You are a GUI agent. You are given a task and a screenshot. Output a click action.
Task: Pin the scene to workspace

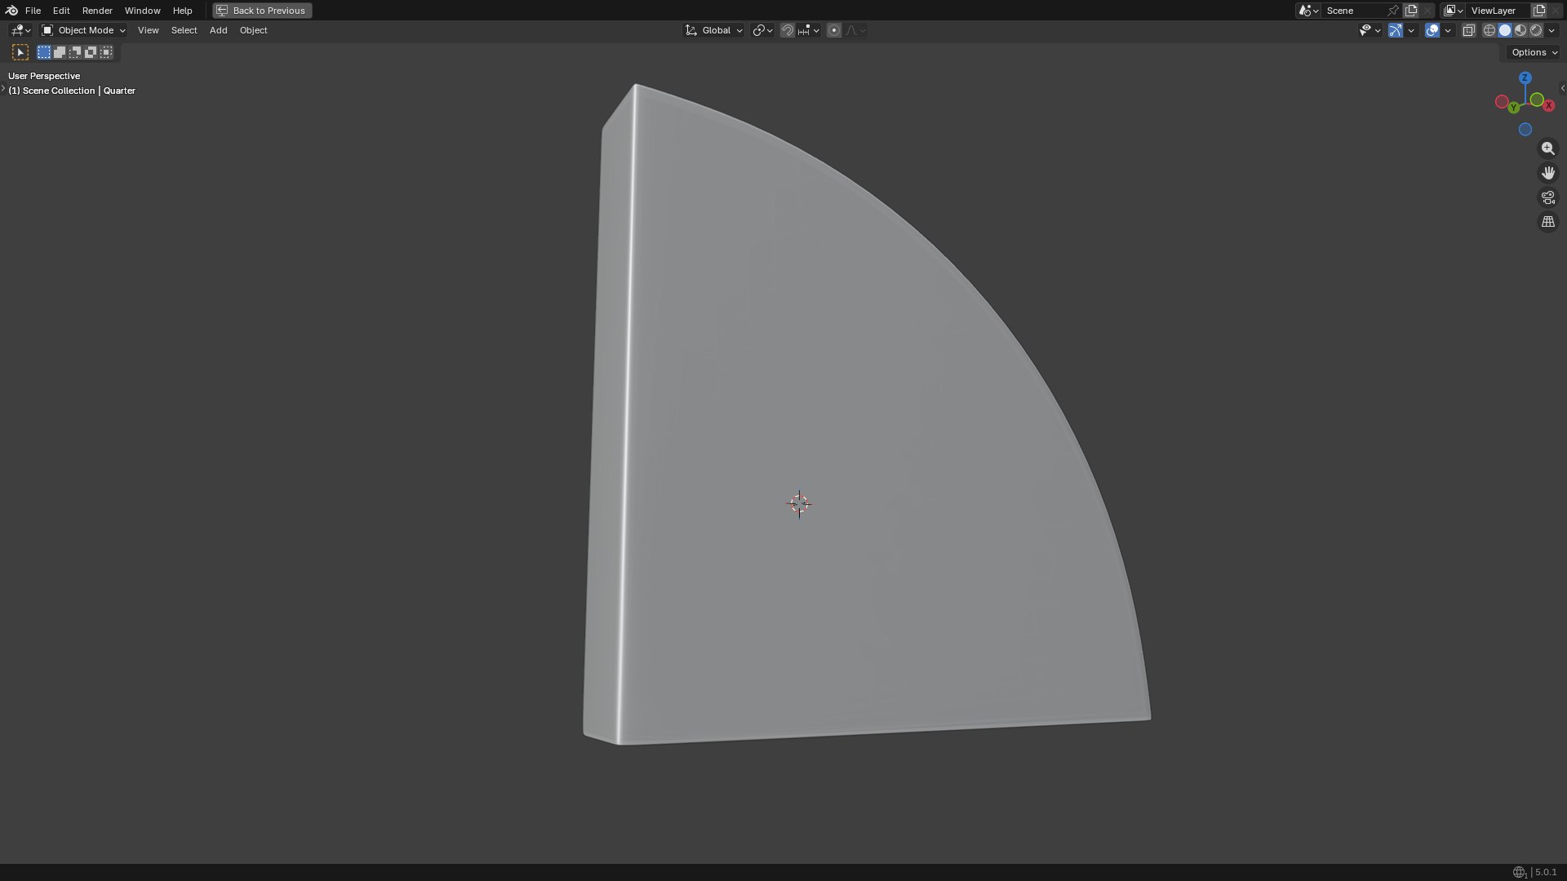pos(1393,11)
